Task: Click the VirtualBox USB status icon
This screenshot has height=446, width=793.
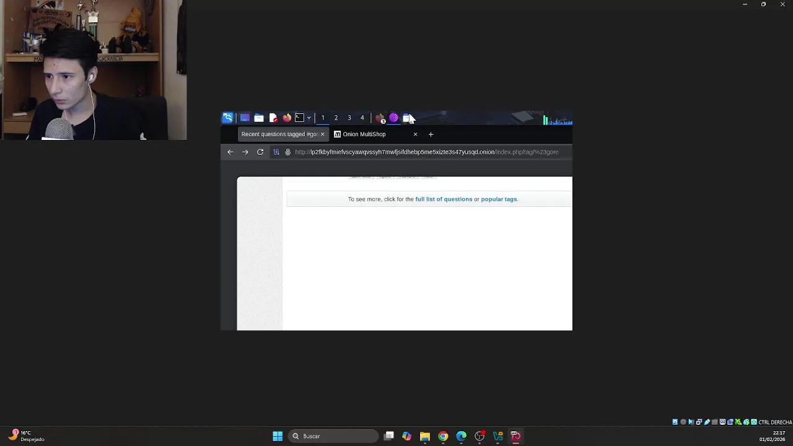Action: pos(707,422)
